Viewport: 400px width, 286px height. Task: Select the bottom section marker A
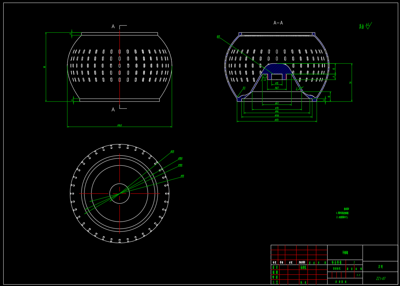pyautogui.click(x=113, y=109)
